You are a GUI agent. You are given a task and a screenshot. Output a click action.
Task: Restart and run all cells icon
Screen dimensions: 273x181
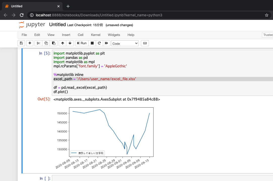[106, 43]
